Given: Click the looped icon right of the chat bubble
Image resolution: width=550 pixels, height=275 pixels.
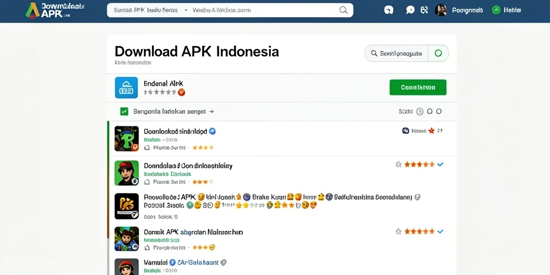Looking at the screenshot, I should 424,10.
